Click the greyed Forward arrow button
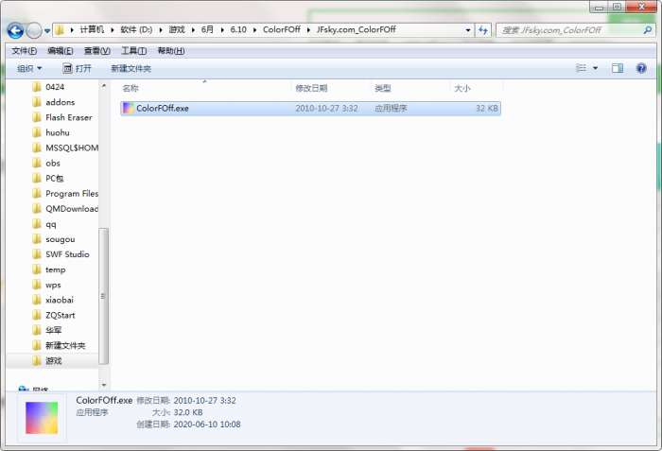 (34, 31)
